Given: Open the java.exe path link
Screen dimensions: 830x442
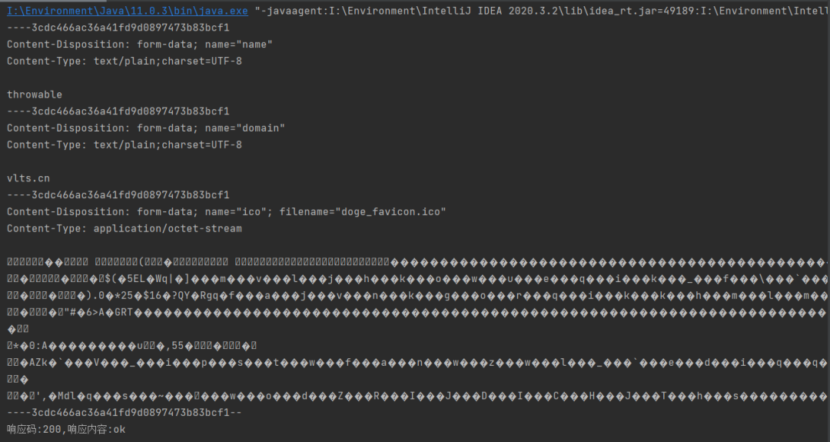Looking at the screenshot, I should pyautogui.click(x=127, y=11).
